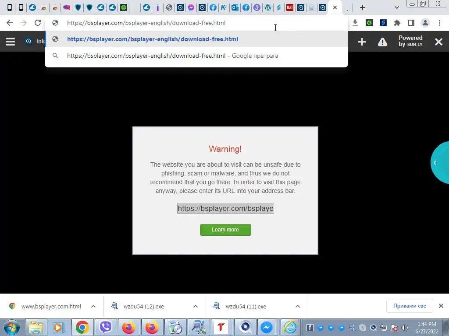Click the Прикажи све button
Image resolution: width=449 pixels, height=336 pixels.
click(x=410, y=306)
